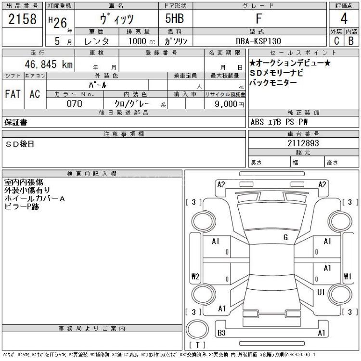This screenshot has height=361, width=361.
Task: Select the FAT shift type cell
Action: click(13, 94)
